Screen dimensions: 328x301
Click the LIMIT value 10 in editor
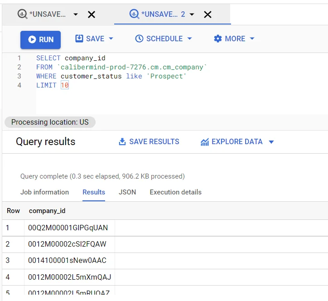coord(65,85)
